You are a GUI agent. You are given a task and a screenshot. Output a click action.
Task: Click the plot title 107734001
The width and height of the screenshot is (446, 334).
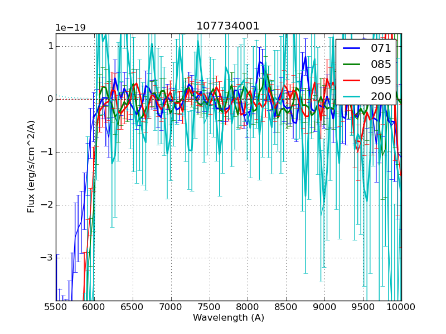(228, 26)
